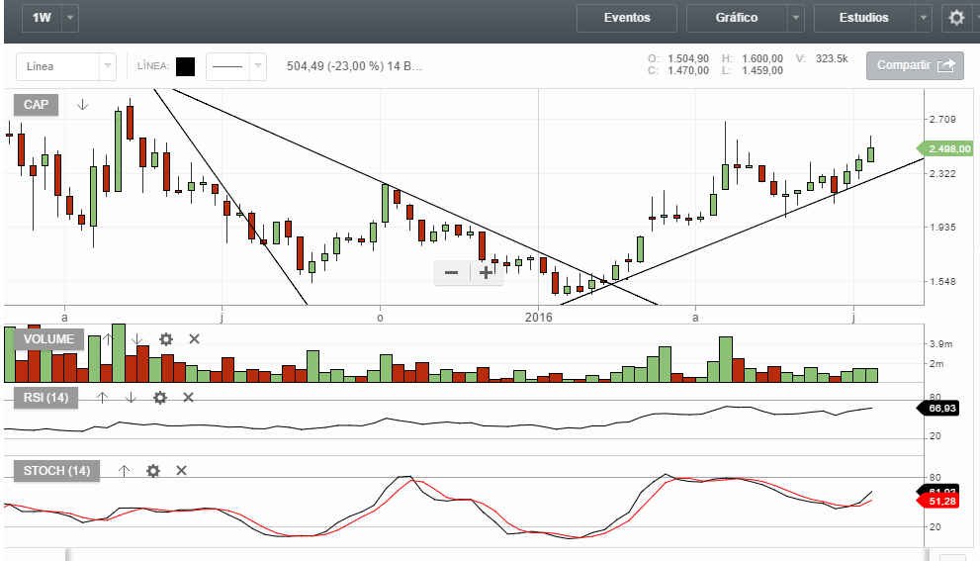Open RSI (14) settings gear
This screenshot has height=561, width=980.
160,397
